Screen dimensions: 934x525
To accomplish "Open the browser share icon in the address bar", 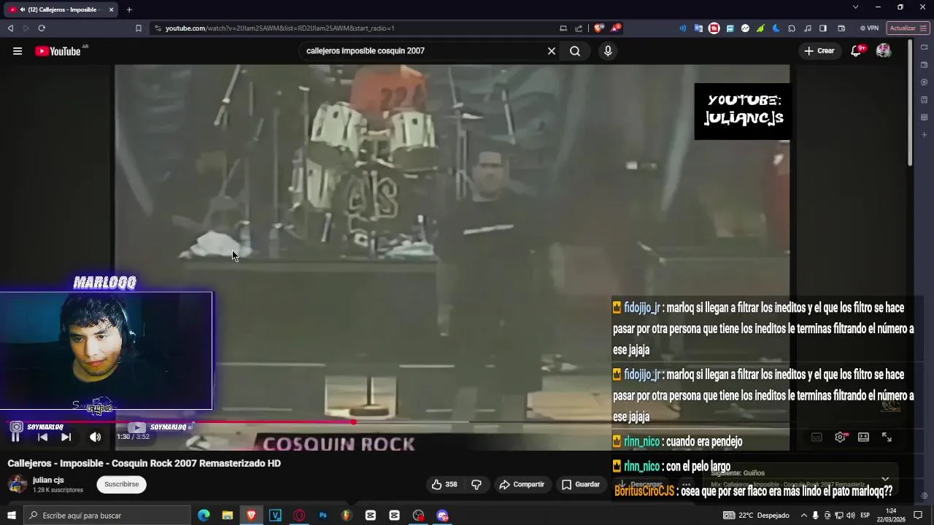I will 579,28.
